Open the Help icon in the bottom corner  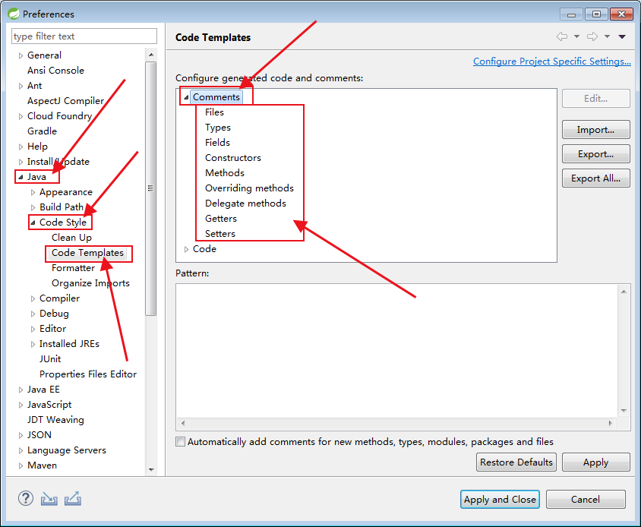(25, 498)
